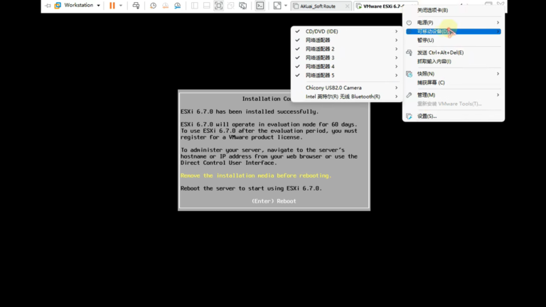Open the Workstation menu dropdown
Viewport: 546px width, 307px height.
pos(82,5)
